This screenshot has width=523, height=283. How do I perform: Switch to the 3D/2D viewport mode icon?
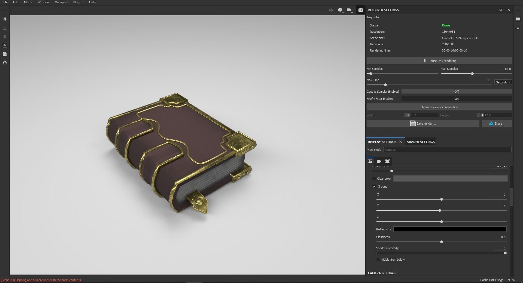331,10
